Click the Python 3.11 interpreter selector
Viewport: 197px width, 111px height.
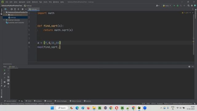tap(178, 104)
